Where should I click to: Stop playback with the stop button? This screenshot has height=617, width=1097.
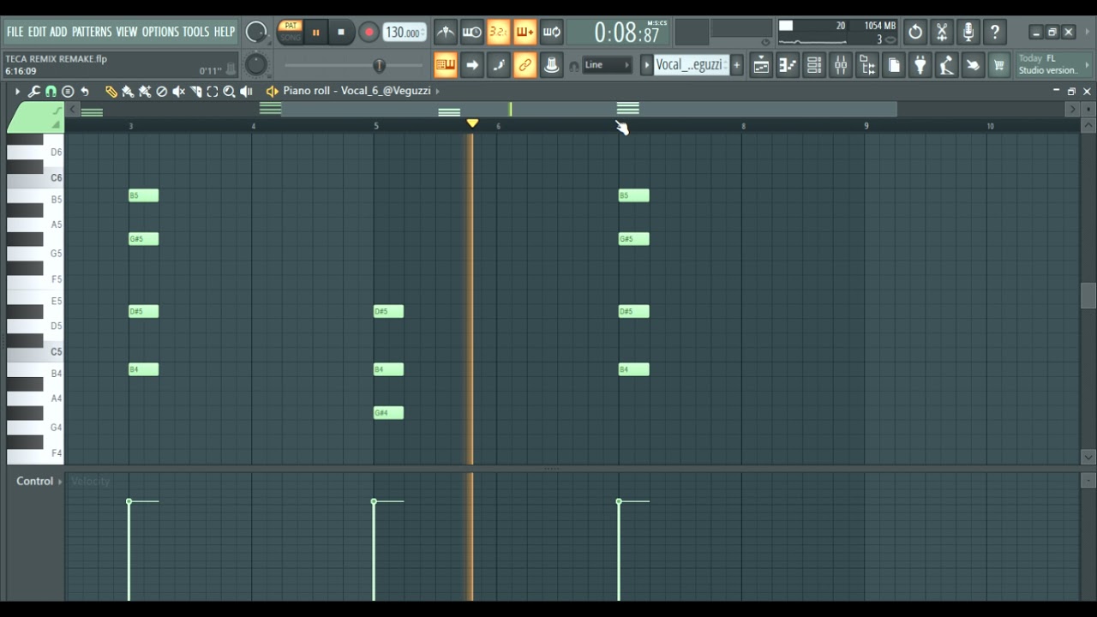(341, 33)
